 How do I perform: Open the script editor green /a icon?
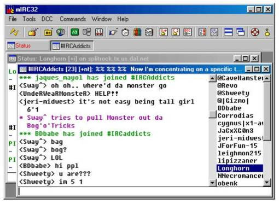74,32
